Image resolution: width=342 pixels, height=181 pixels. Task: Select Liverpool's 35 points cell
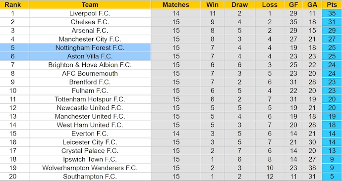coord(332,13)
